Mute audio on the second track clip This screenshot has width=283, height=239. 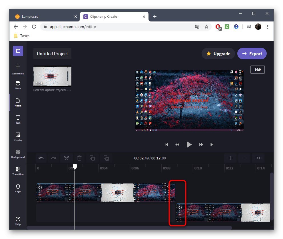coord(180,208)
